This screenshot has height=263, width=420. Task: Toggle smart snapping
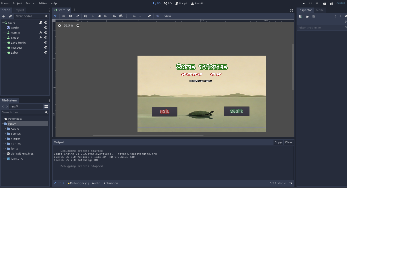coord(114,16)
